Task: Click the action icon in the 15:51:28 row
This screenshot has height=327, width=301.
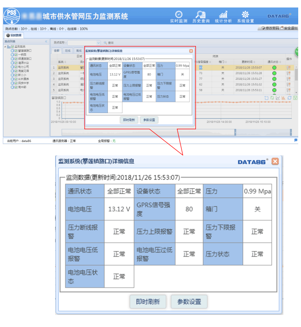Action: pos(288,73)
